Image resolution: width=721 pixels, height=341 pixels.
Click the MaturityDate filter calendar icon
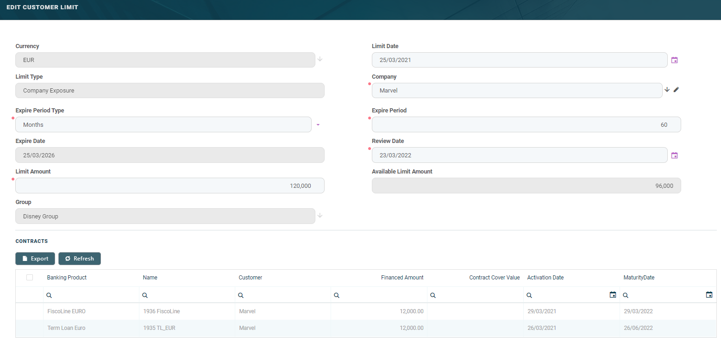tap(708, 295)
